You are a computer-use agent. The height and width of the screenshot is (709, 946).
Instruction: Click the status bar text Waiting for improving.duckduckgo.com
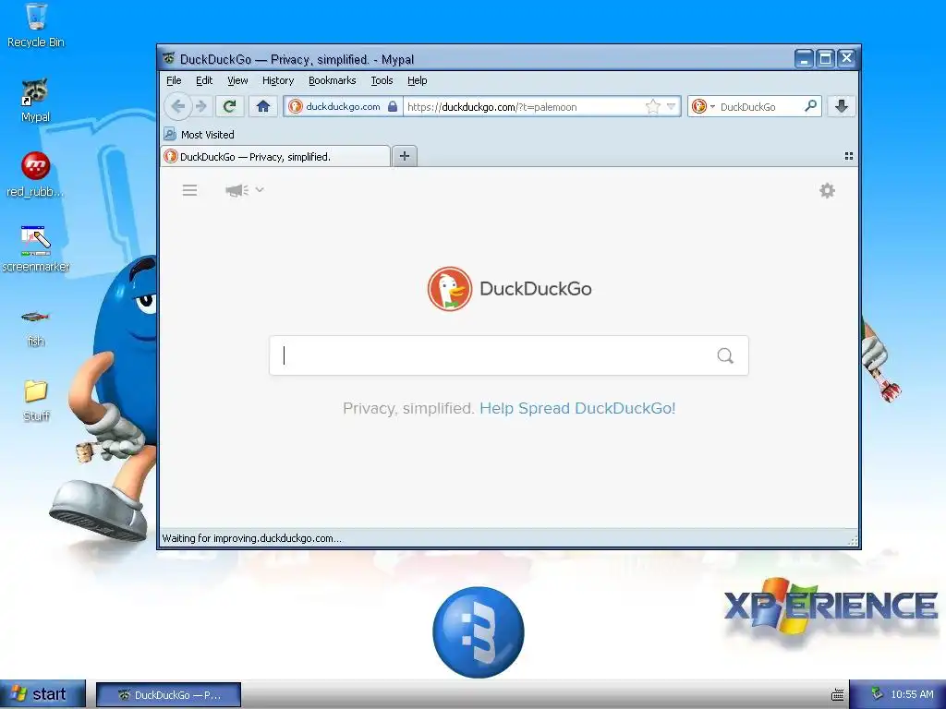pyautogui.click(x=251, y=538)
